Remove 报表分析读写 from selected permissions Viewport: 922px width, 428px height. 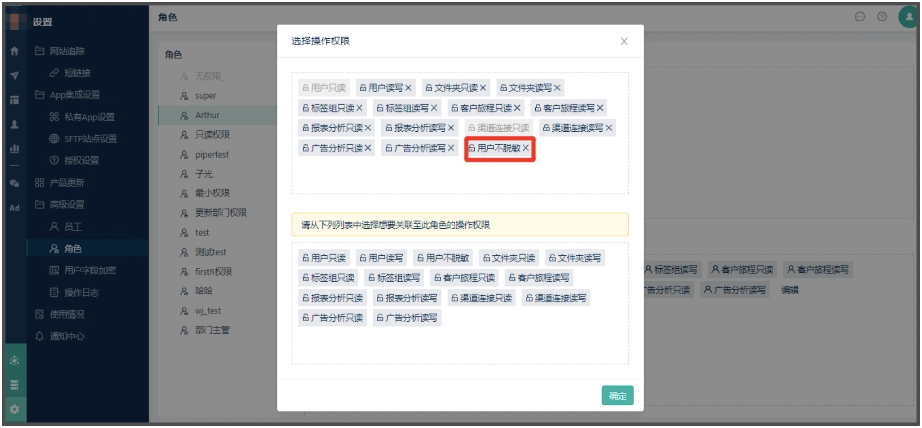451,128
